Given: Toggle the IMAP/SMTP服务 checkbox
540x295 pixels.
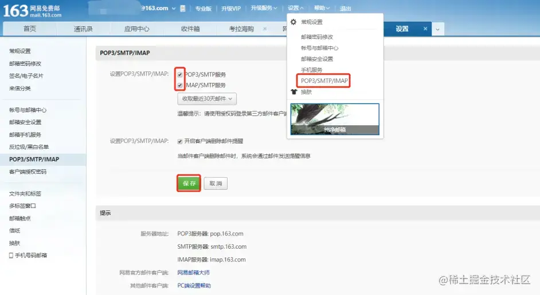Looking at the screenshot, I should coord(180,85).
